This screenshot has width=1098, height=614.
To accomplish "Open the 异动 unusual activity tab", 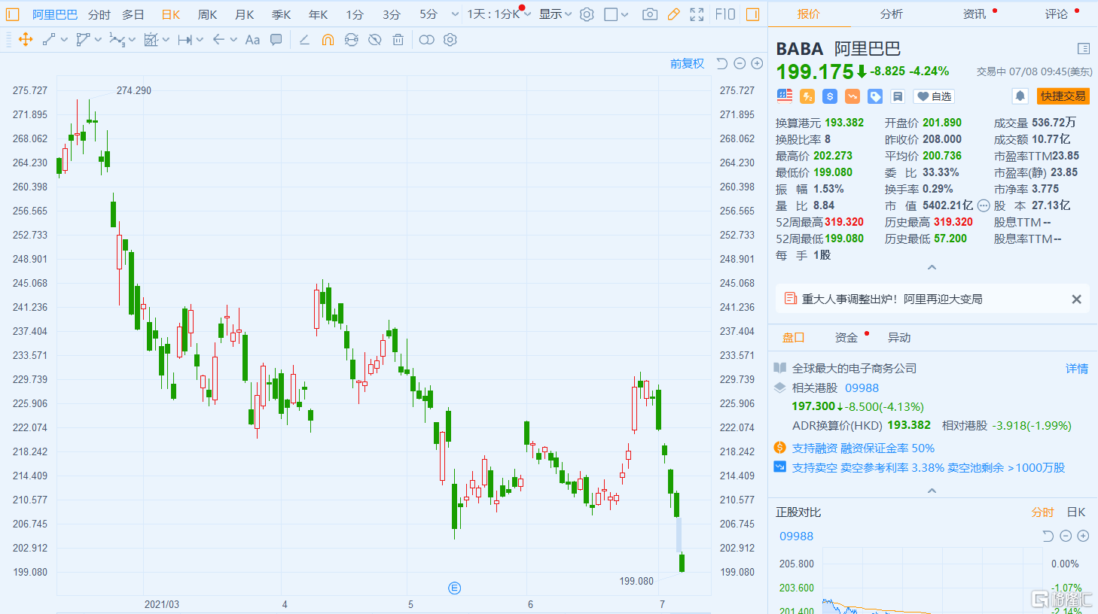I will coord(899,338).
